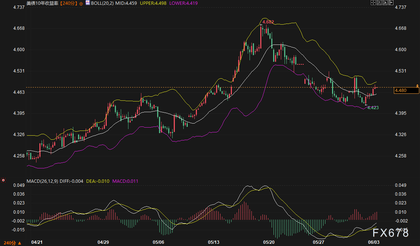
Task: Click the orange circle icon beside 240分
Action: tap(81, 4)
